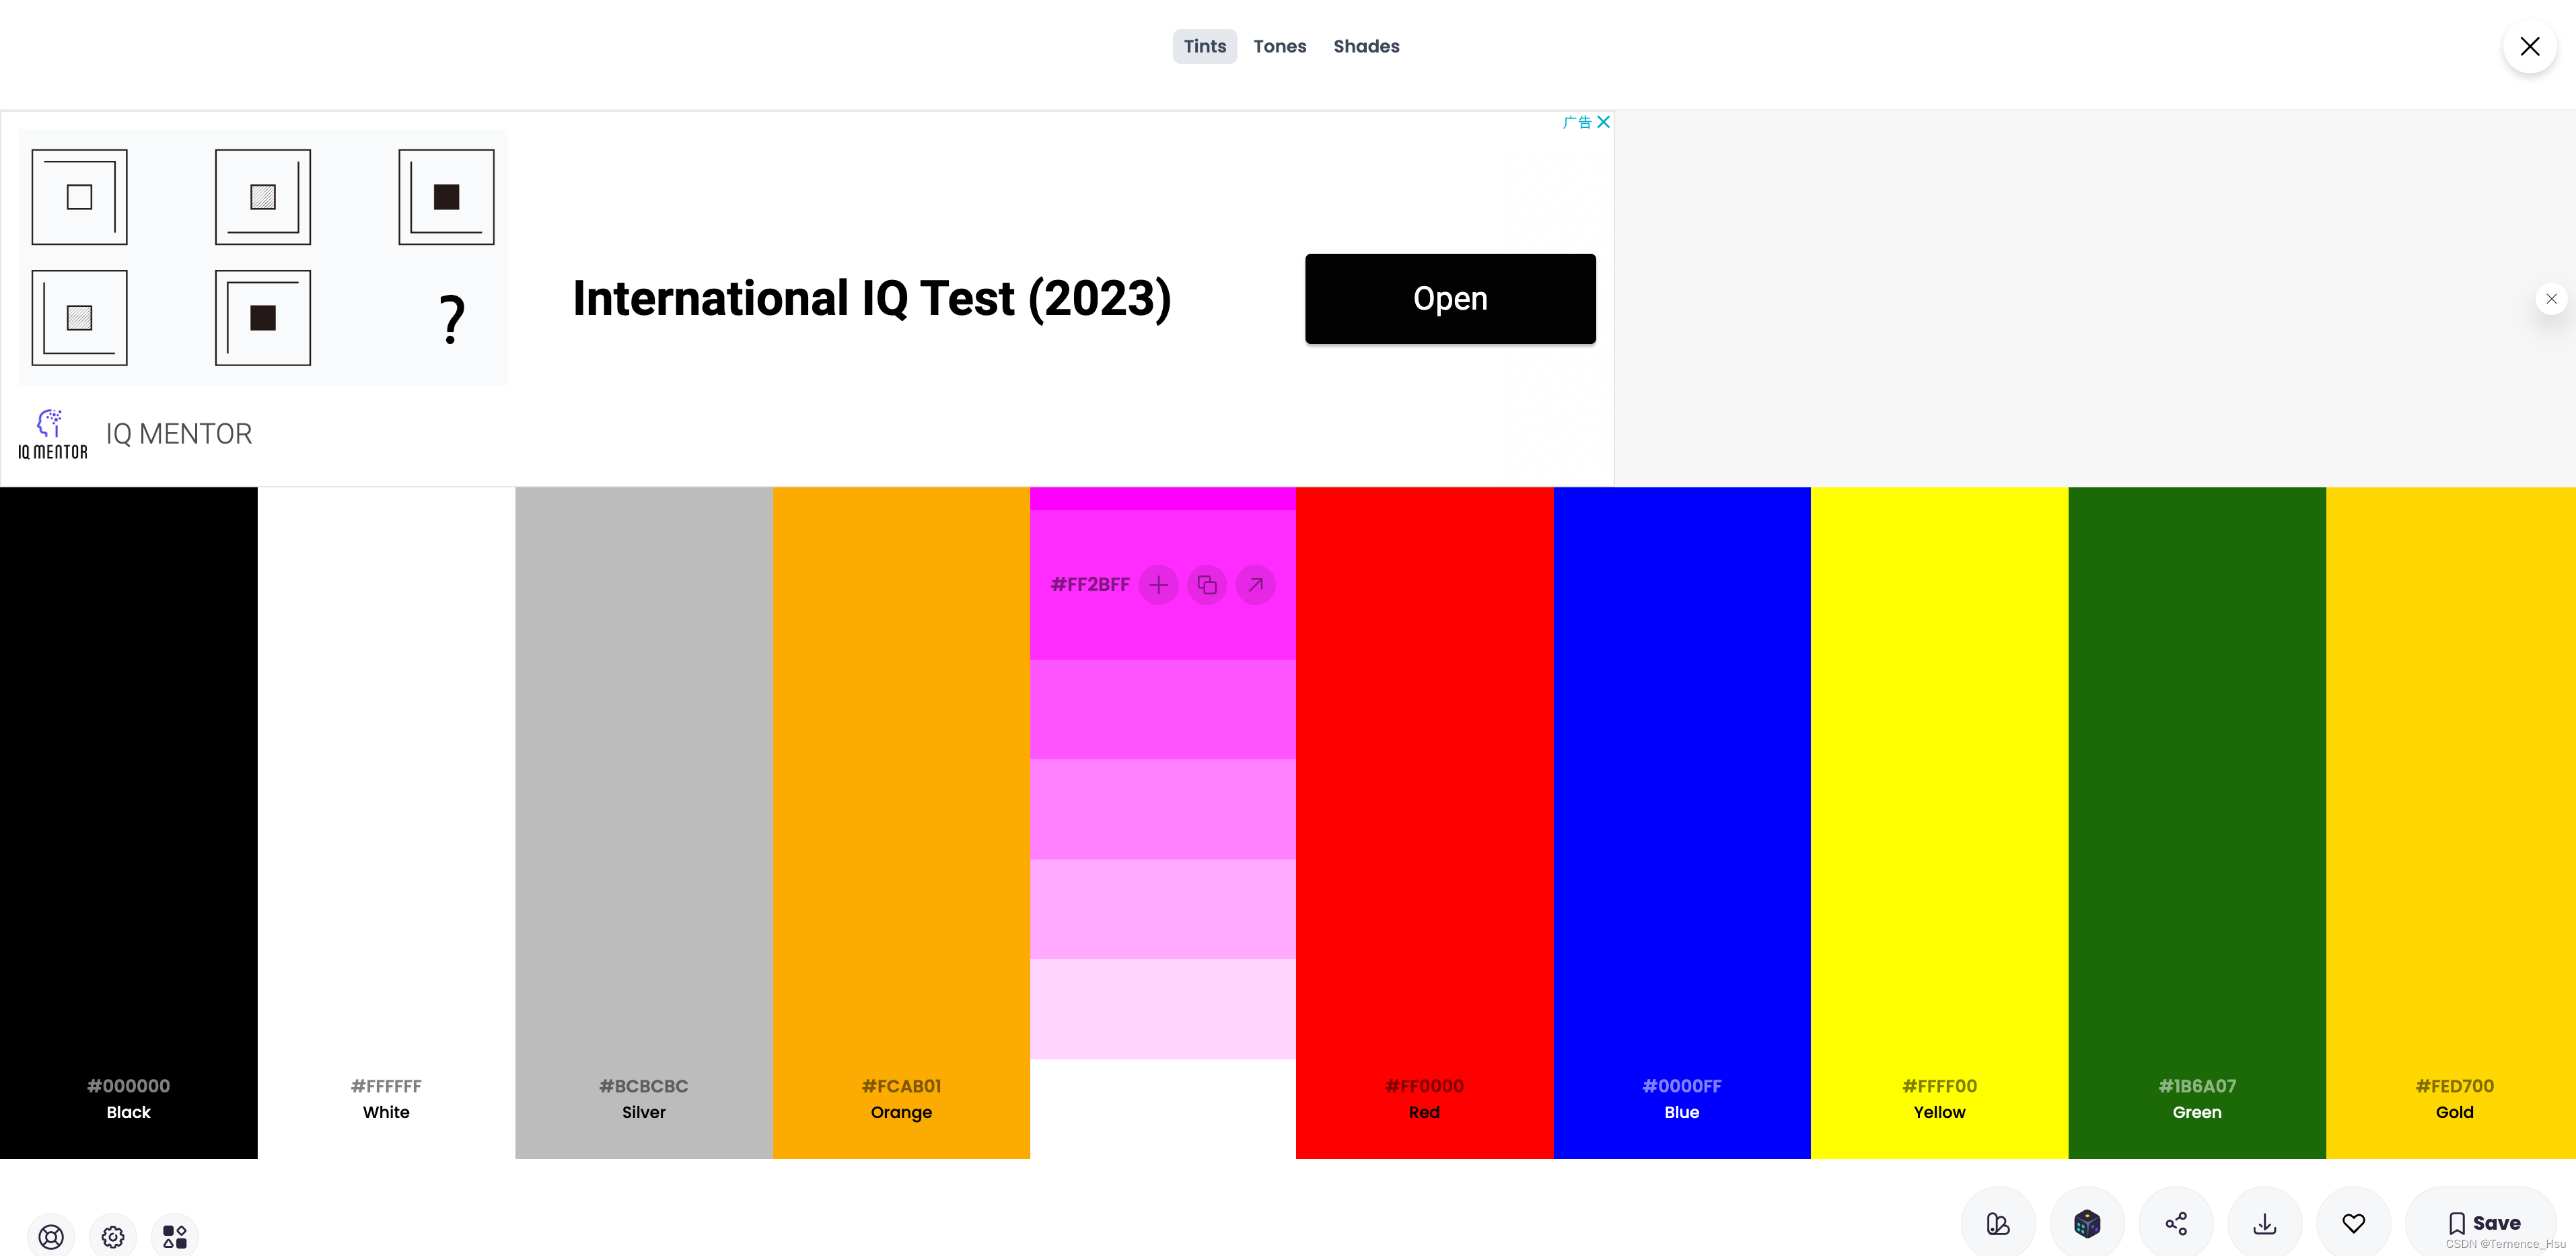
Task: Share the palette via share icon
Action: [2175, 1223]
